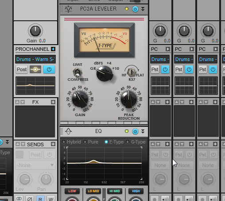Open the PC2A Leveler module dropdown arrow
Screen dimensions: 225x201
143,9
